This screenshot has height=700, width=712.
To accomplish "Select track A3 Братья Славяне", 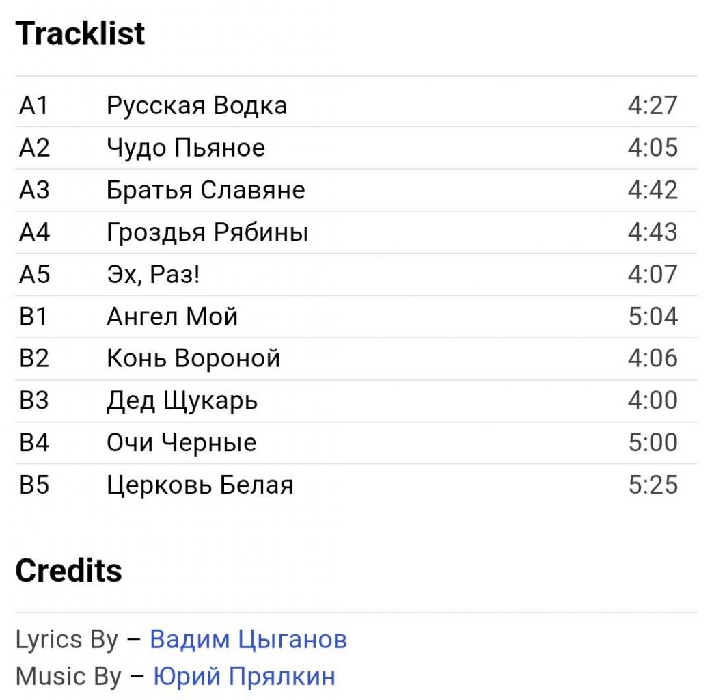I will pos(356,190).
